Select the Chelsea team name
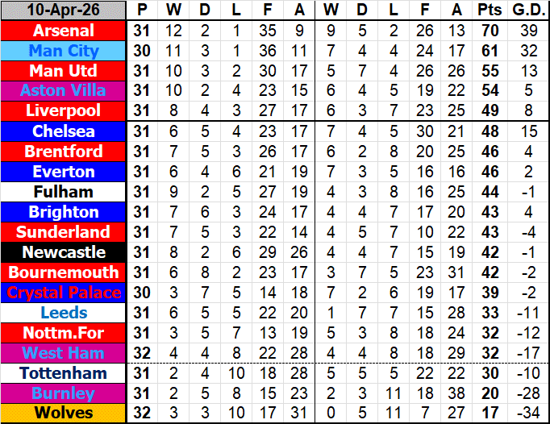Screen dimensions: 550x424 point(64,131)
